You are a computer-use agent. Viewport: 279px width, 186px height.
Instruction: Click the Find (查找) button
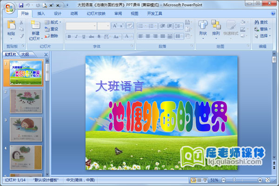coord(261,22)
